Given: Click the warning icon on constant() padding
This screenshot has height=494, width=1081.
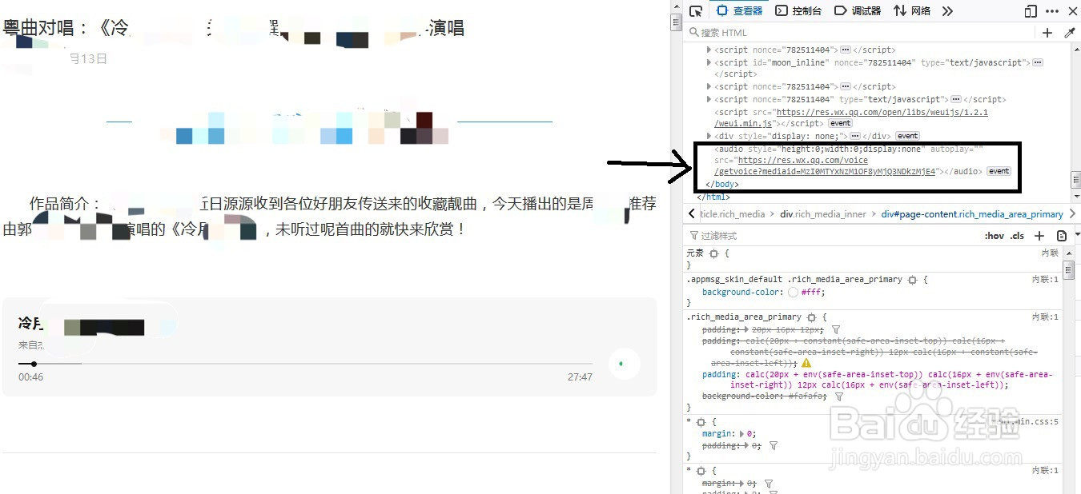Looking at the screenshot, I should click(806, 363).
